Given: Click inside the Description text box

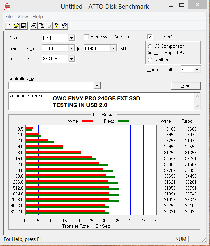Looking at the screenshot, I should 101,101.
